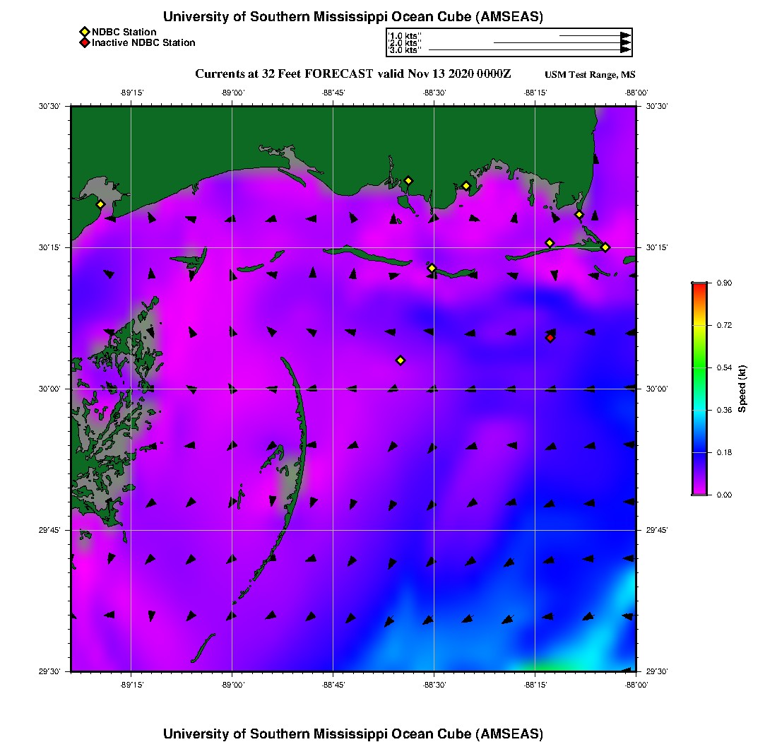The width and height of the screenshot is (777, 742).
Task: Choose the southernmost yellow station marker offshore
Action: (x=401, y=360)
